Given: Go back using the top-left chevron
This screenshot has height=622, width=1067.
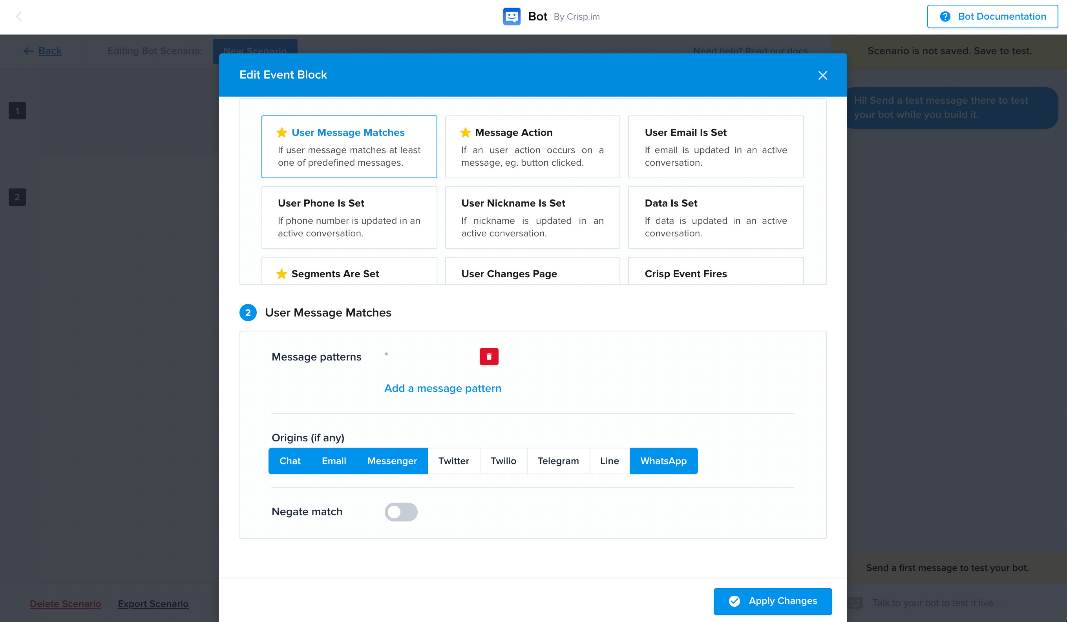Looking at the screenshot, I should (x=18, y=16).
